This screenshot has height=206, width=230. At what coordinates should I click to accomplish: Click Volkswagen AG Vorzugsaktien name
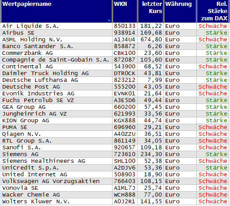pyautogui.click(x=51, y=181)
